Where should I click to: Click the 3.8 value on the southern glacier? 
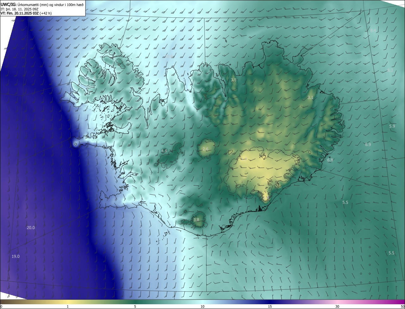click(196, 220)
